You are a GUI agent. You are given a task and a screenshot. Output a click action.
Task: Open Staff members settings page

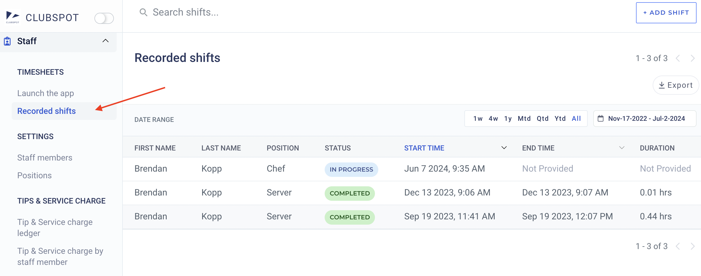click(45, 158)
